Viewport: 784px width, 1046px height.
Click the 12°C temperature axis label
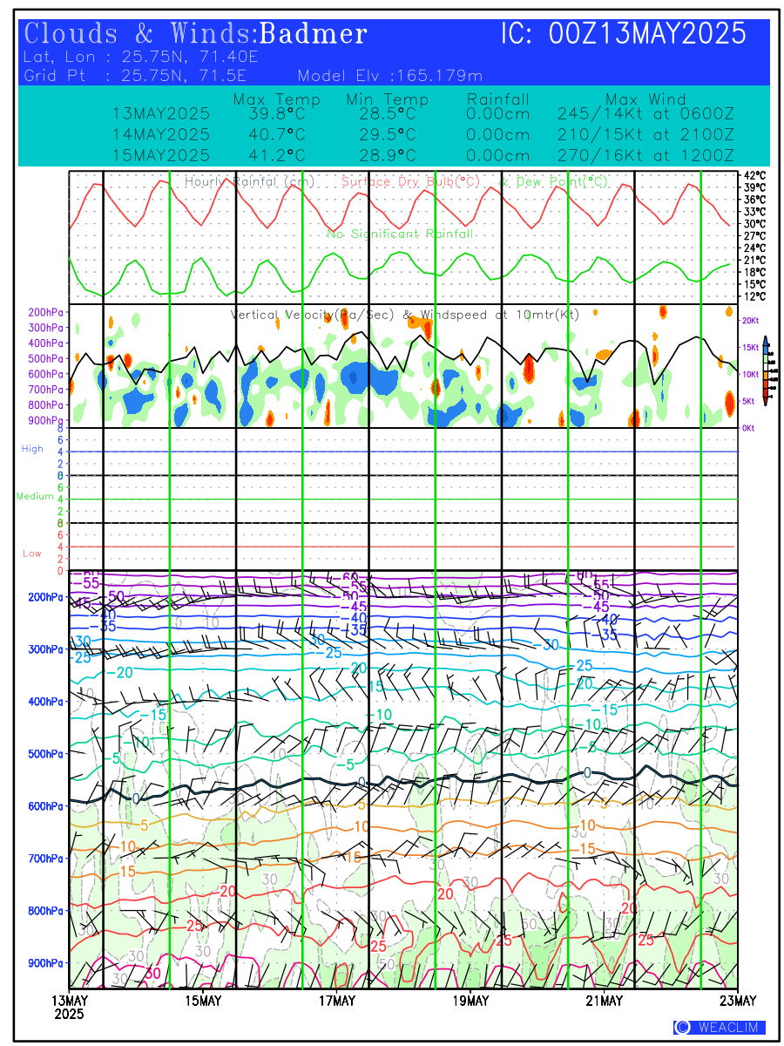[x=754, y=297]
